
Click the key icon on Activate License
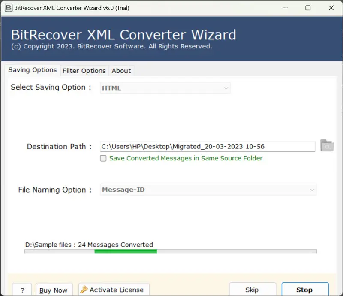point(84,290)
